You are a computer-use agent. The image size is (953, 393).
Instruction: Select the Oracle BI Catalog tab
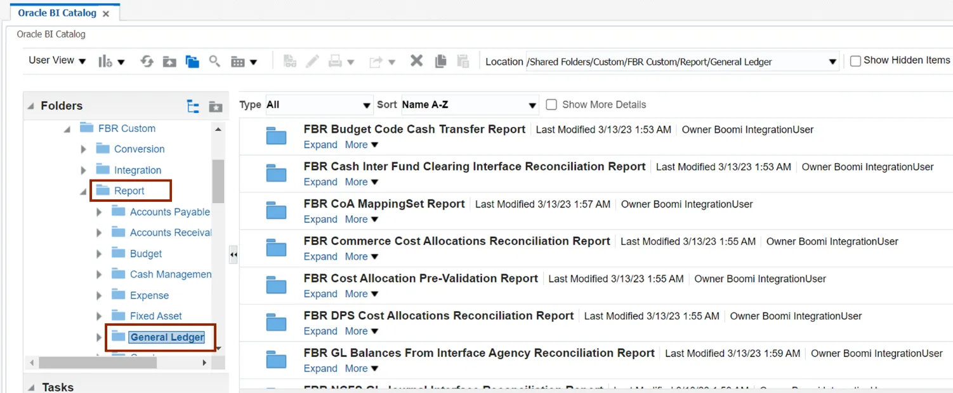[x=57, y=13]
